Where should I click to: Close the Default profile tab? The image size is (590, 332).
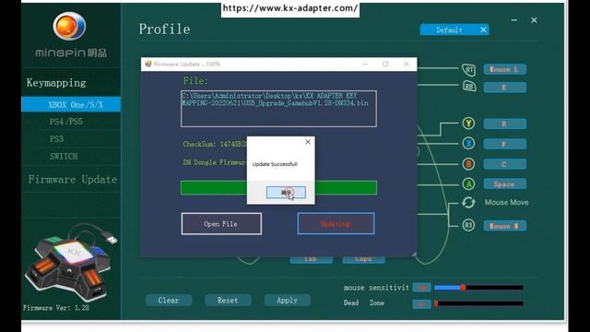483,30
